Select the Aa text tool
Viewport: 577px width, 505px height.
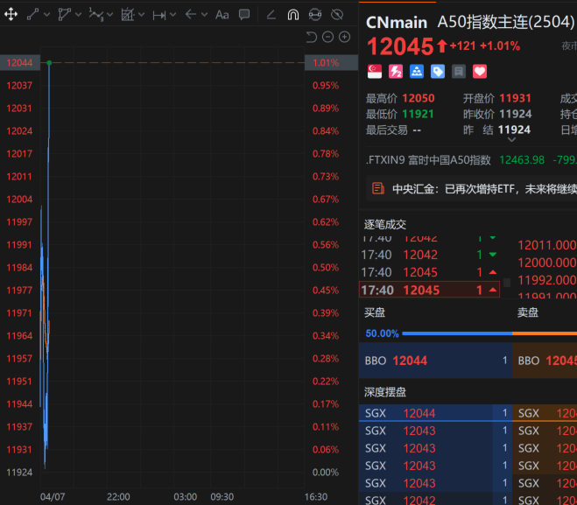pos(222,15)
